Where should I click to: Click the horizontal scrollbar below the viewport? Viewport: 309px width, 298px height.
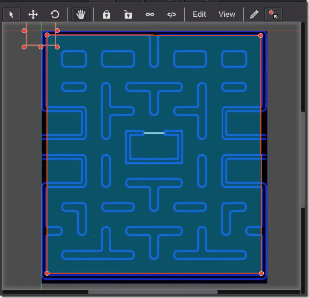click(x=153, y=292)
